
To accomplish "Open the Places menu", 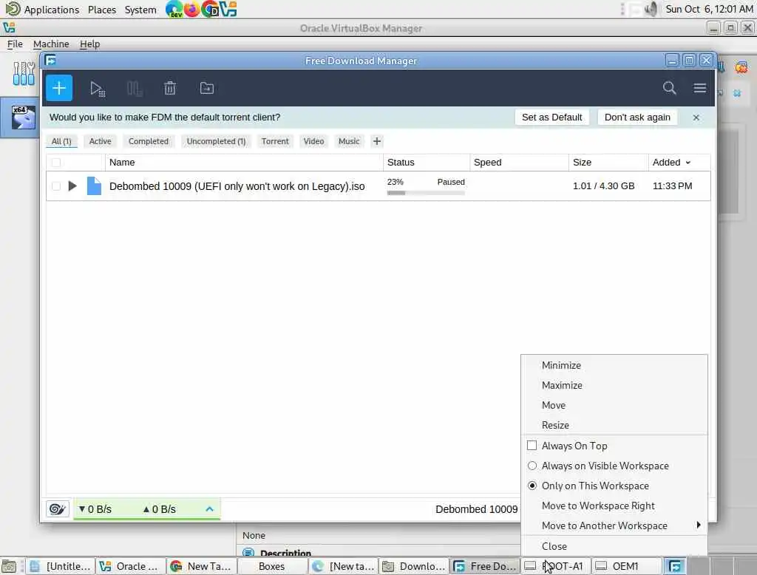I will [x=102, y=9].
